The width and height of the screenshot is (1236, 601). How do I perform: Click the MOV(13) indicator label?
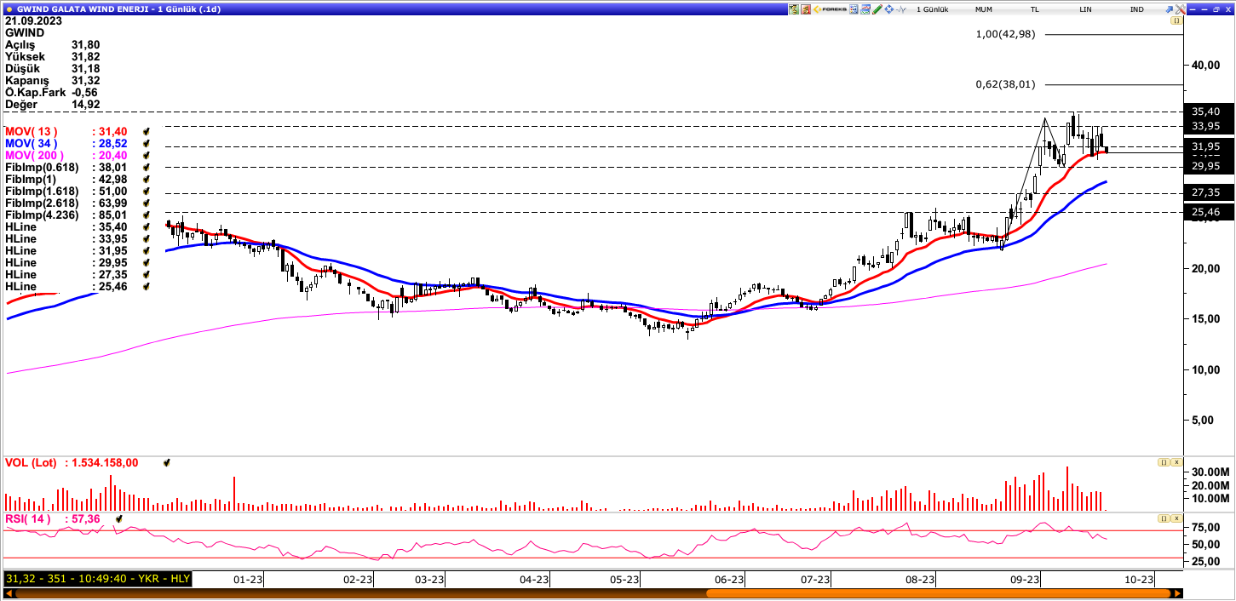[32, 132]
